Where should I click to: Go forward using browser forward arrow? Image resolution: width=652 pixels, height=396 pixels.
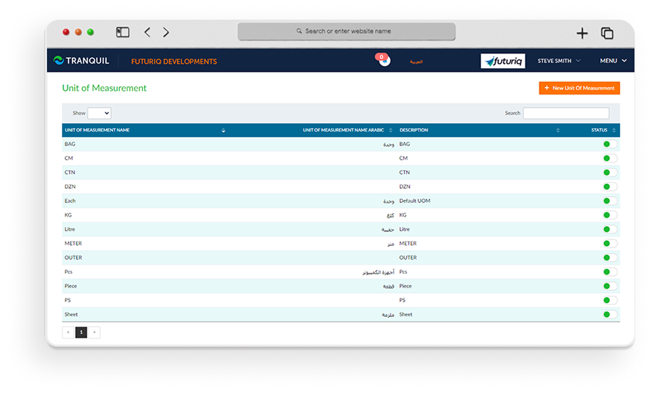point(166,32)
